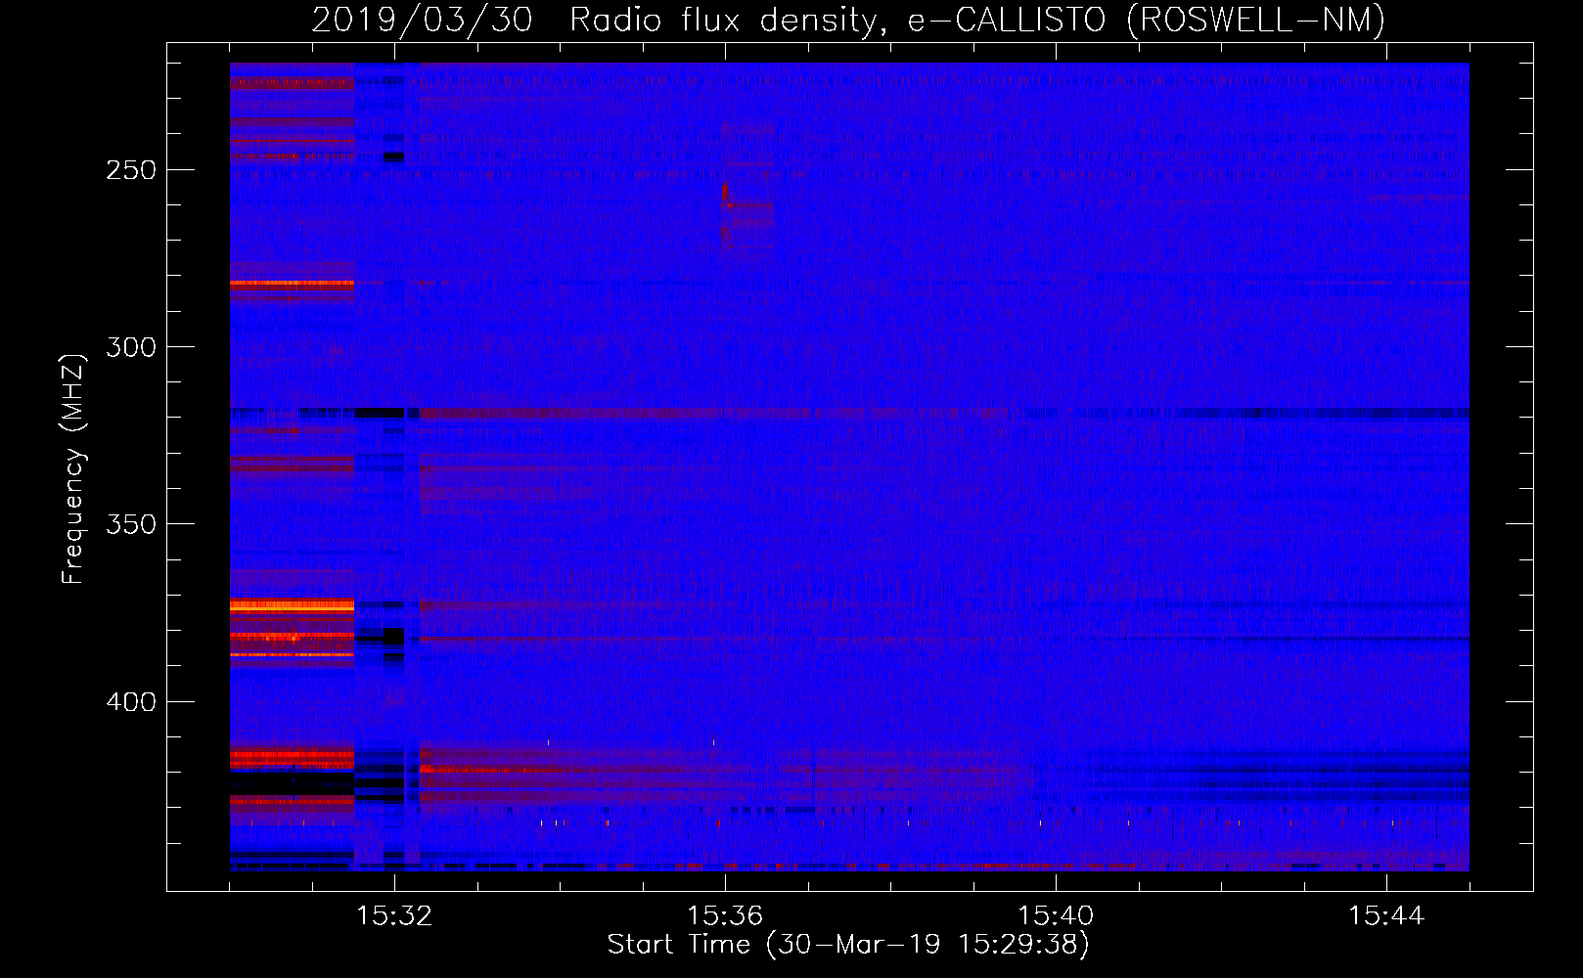Select the 350 frequency axis label
The height and width of the screenshot is (978, 1583).
[131, 524]
